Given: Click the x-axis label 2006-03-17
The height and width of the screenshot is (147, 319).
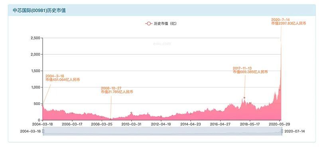Looking at the screenshot, I should pos(72,124).
